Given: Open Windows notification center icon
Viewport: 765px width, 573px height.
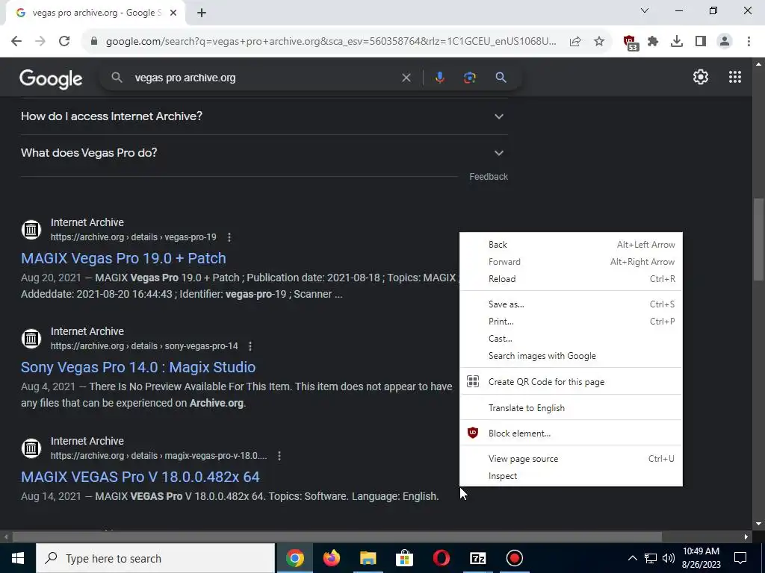Looking at the screenshot, I should [x=740, y=558].
